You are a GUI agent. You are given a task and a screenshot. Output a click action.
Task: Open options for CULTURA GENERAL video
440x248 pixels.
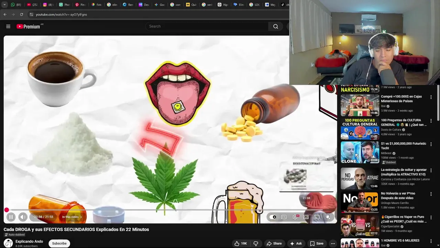[431, 121]
